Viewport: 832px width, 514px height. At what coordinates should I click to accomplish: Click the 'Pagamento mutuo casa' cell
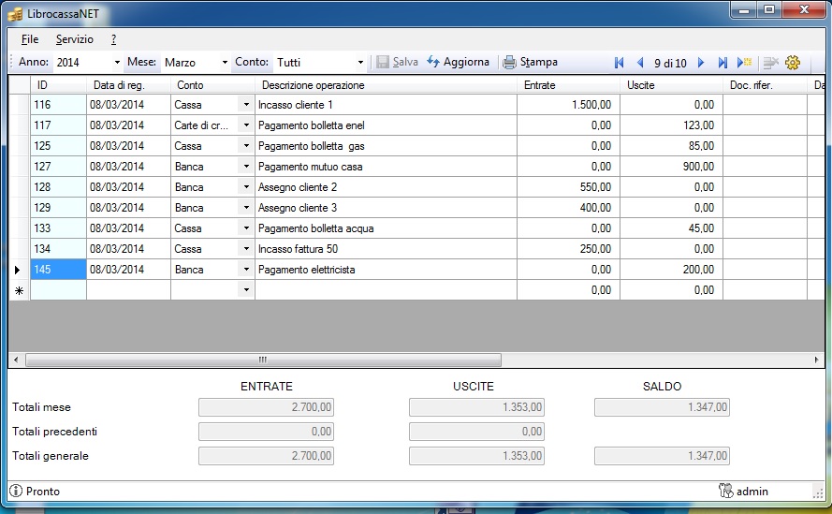pyautogui.click(x=386, y=167)
